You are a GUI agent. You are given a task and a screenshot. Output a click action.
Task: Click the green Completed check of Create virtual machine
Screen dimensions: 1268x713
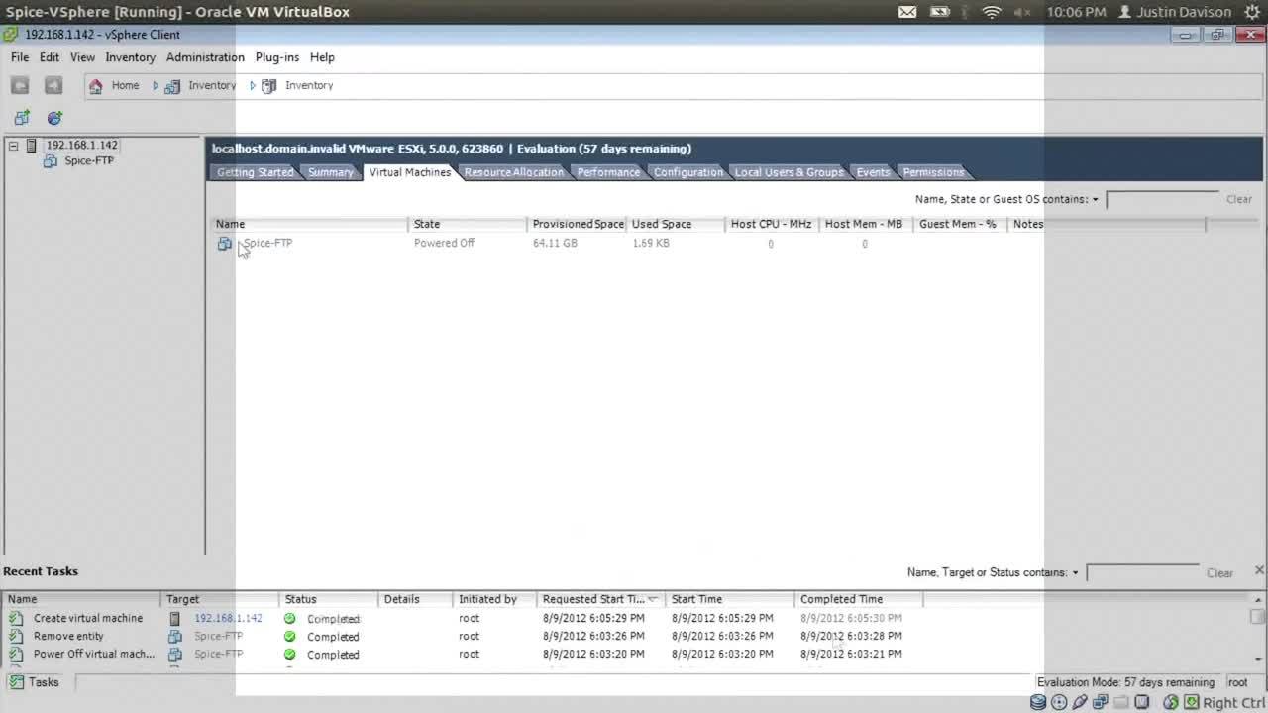click(289, 618)
